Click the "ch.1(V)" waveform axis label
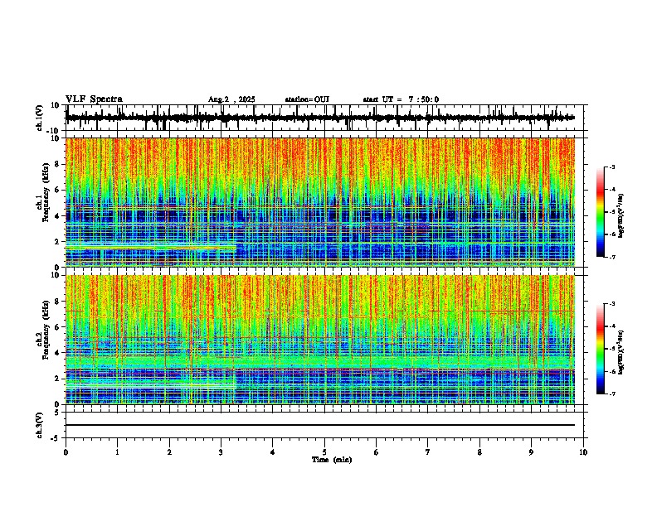This screenshot has height=507, width=657. point(40,118)
